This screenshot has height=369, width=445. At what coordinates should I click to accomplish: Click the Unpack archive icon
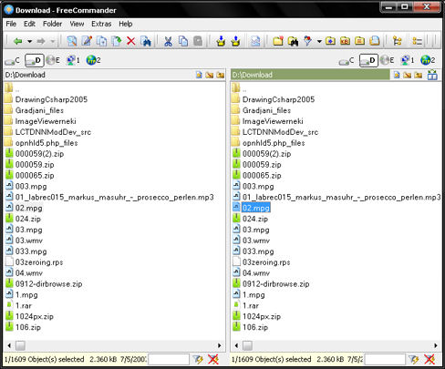[x=235, y=41]
